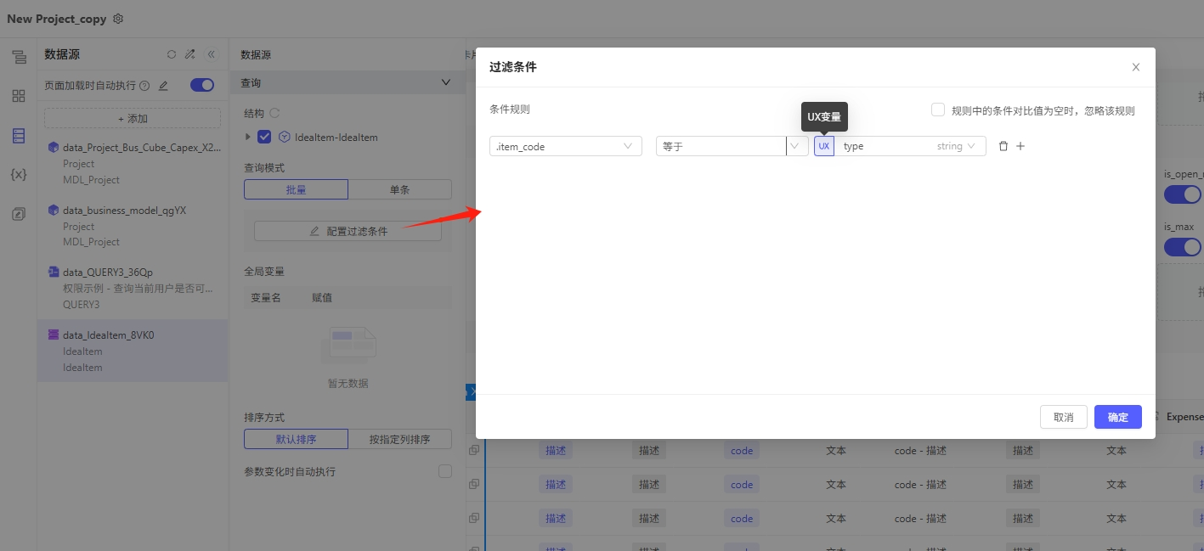Image resolution: width=1204 pixels, height=551 pixels.
Task: Select data_business_model_qgYX data source
Action: [x=133, y=226]
